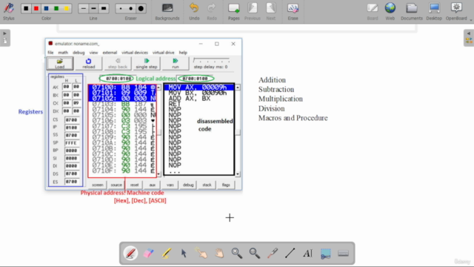Select the draw line tool
The height and width of the screenshot is (267, 474).
tap(290, 254)
